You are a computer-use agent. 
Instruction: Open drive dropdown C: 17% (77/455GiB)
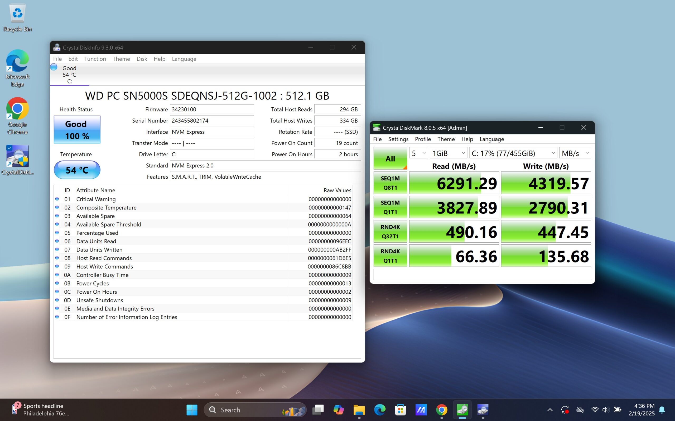(x=513, y=153)
